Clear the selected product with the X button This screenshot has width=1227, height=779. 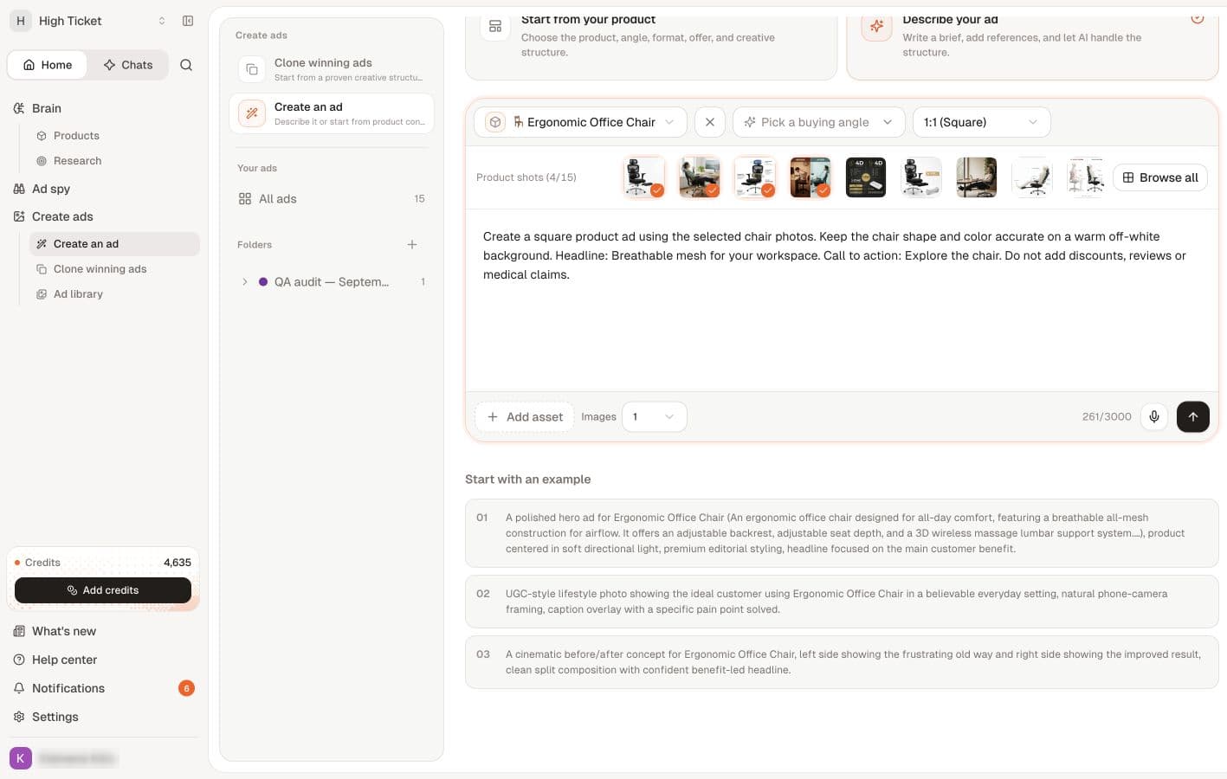[x=710, y=122]
